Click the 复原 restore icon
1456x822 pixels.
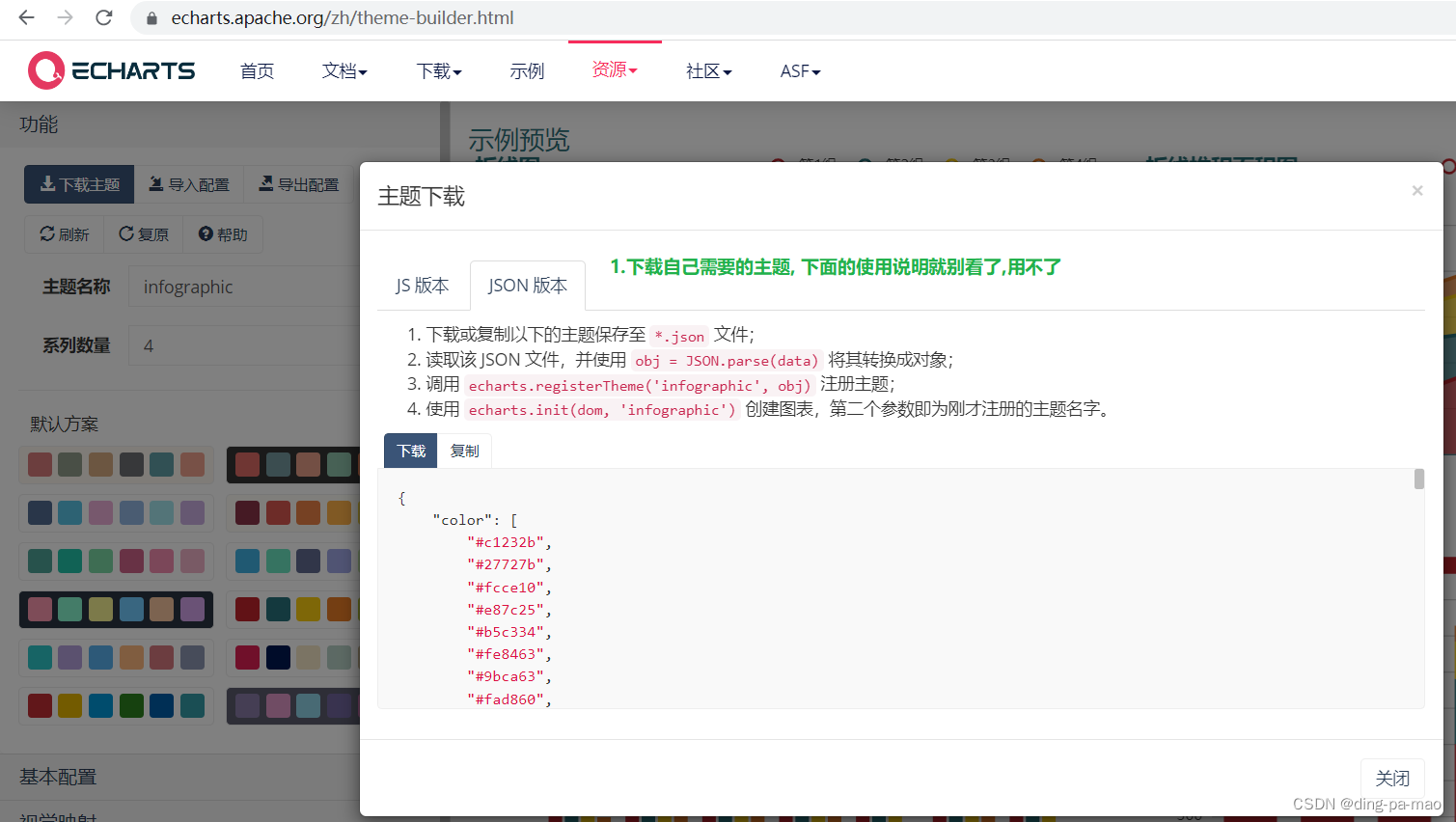point(143,233)
